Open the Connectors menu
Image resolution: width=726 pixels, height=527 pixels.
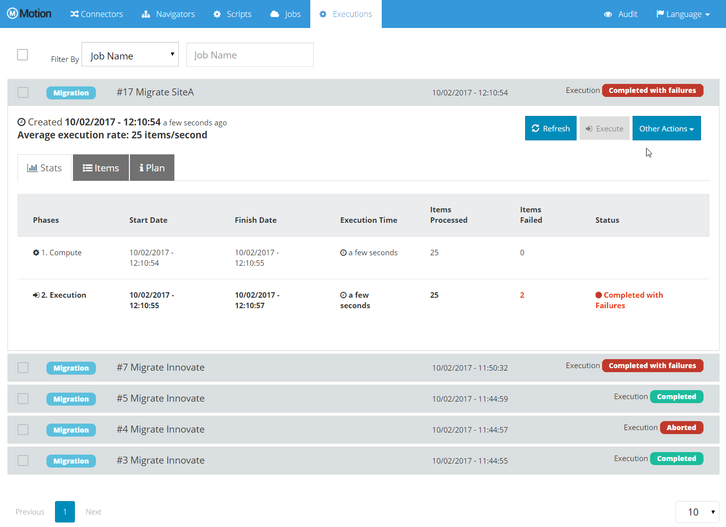(96, 14)
